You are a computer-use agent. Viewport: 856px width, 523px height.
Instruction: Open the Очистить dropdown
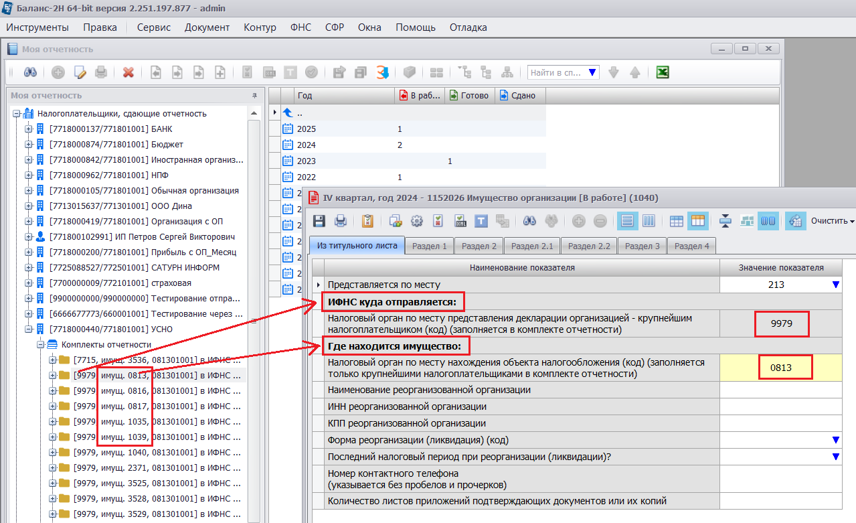tap(833, 220)
